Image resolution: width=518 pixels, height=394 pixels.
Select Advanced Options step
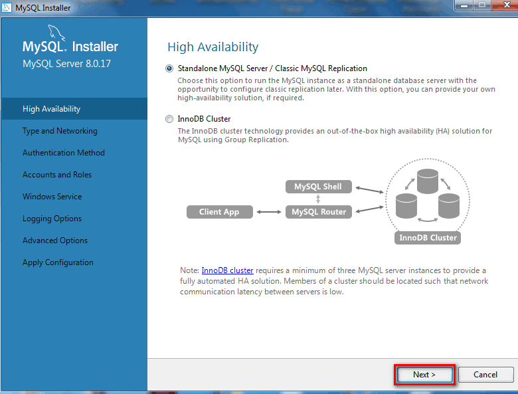pos(55,241)
